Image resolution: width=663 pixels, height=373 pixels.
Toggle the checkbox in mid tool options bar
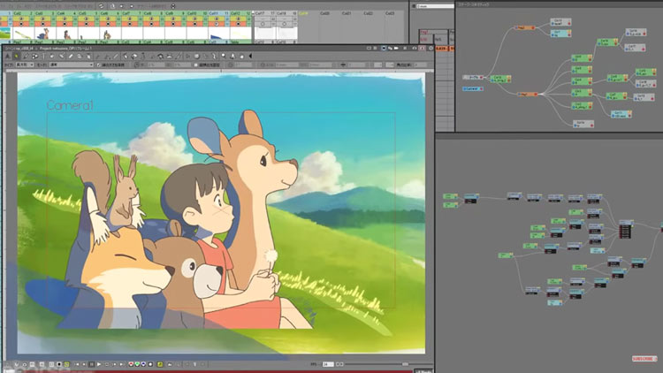tap(195, 65)
